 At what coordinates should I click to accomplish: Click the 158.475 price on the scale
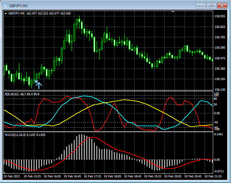tap(220, 58)
